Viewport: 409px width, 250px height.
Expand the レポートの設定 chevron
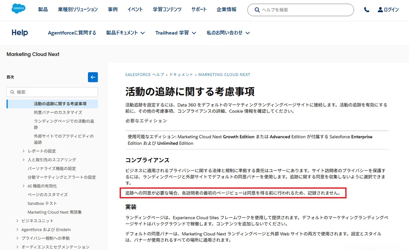pos(24,151)
